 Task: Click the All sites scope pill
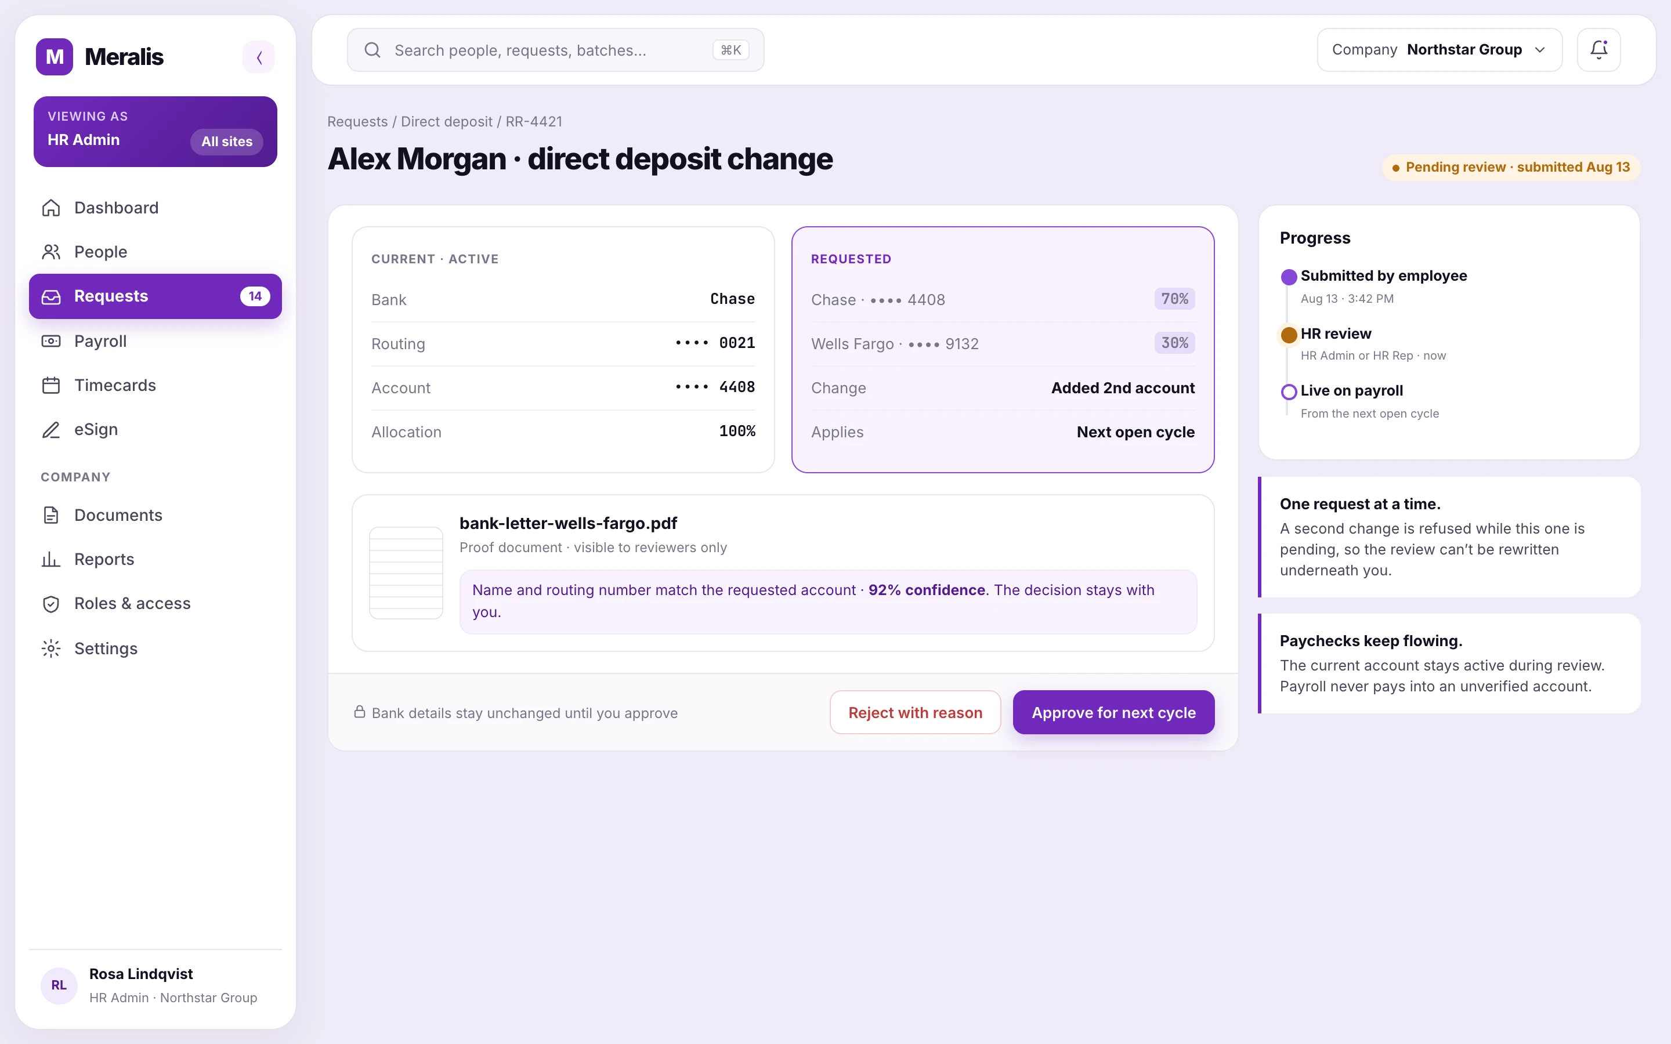click(226, 142)
